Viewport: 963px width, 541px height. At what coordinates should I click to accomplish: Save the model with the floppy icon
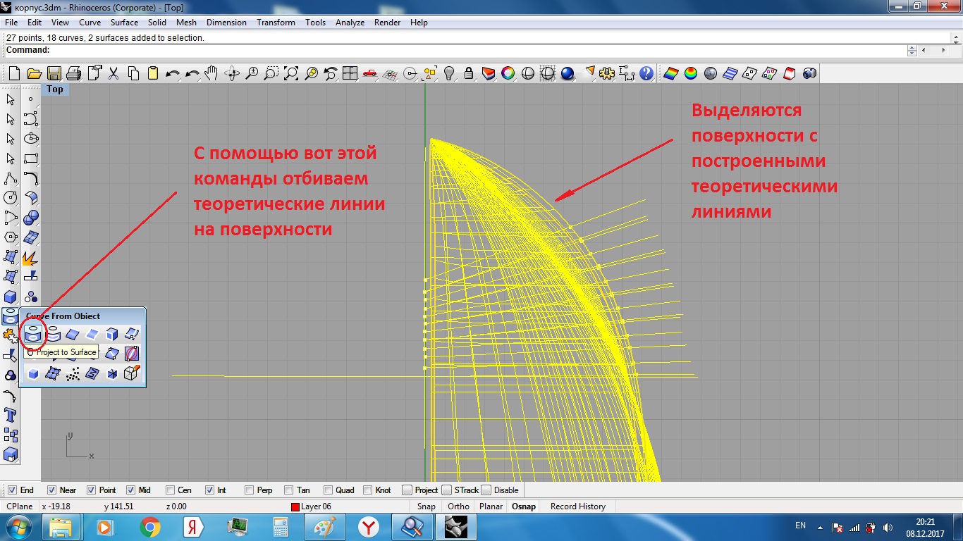click(54, 73)
